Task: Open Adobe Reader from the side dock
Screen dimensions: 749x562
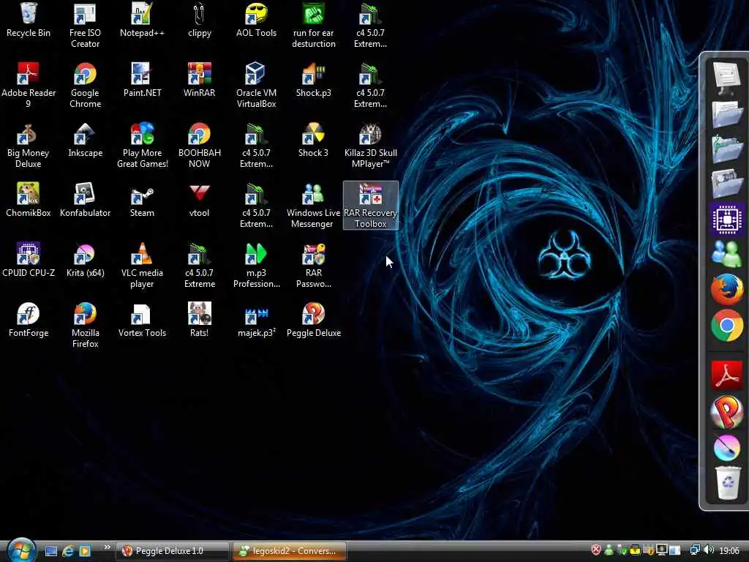Action: tap(726, 375)
